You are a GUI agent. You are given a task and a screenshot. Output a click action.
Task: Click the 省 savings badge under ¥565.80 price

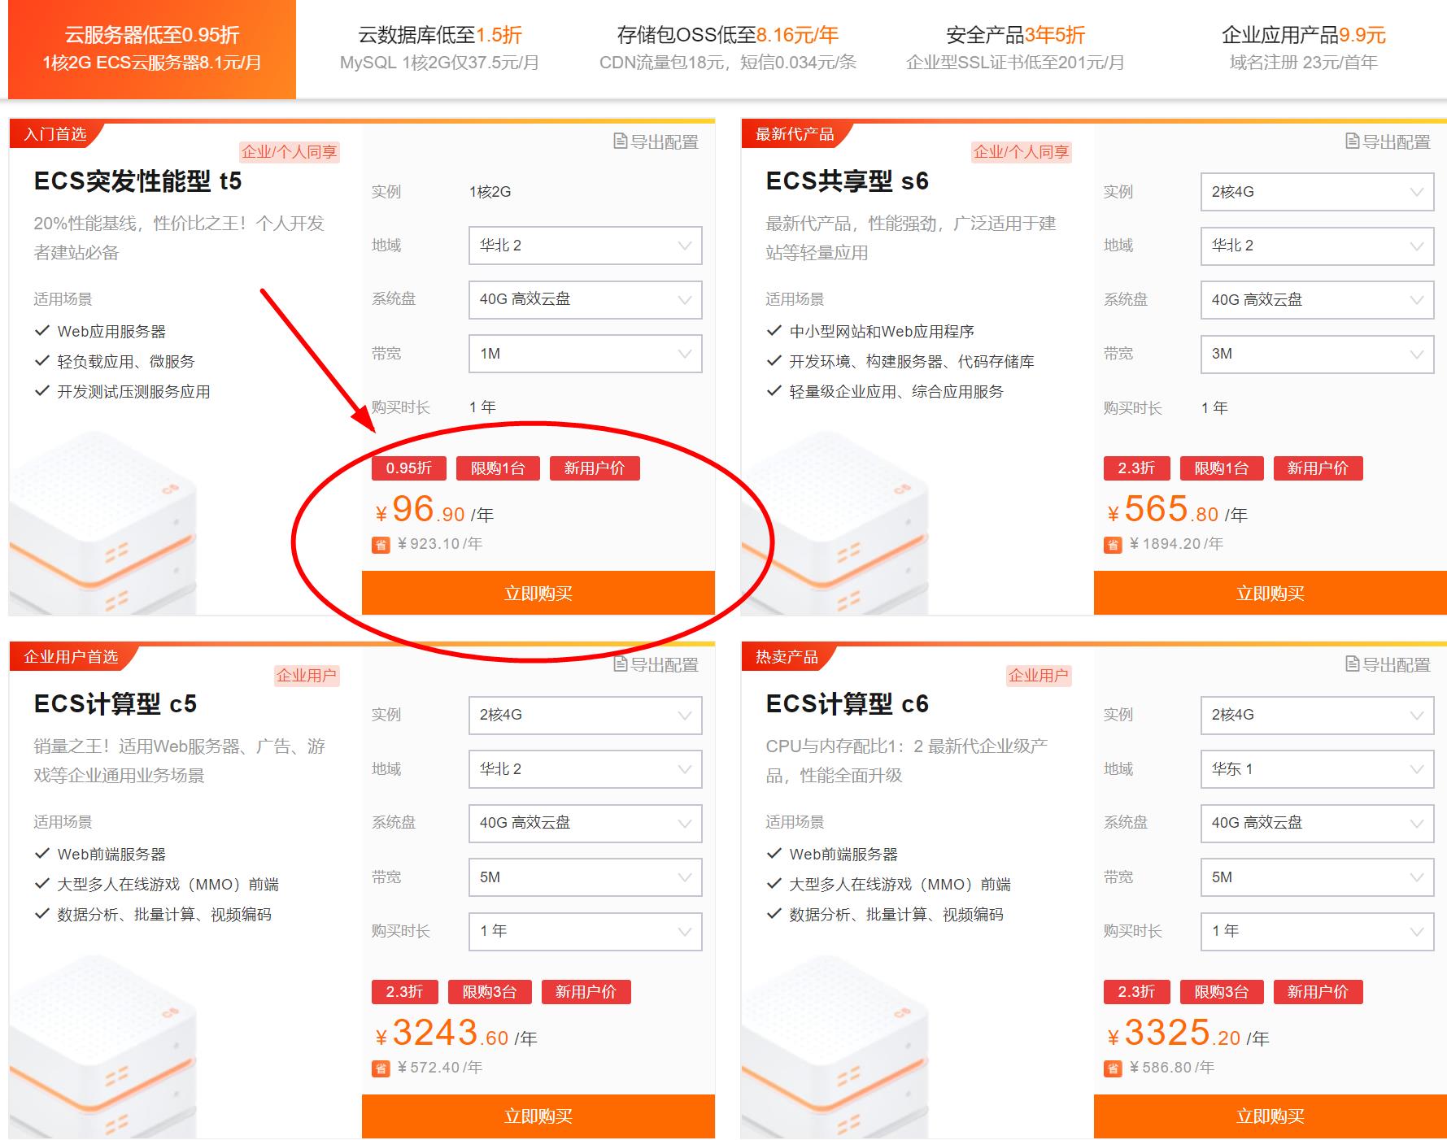tap(1113, 545)
